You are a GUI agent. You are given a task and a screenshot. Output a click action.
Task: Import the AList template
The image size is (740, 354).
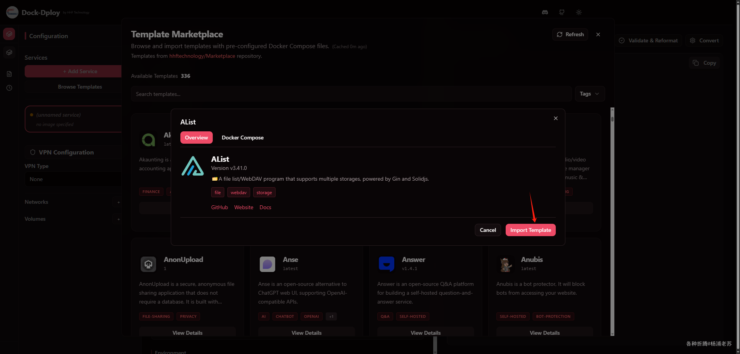click(x=531, y=230)
